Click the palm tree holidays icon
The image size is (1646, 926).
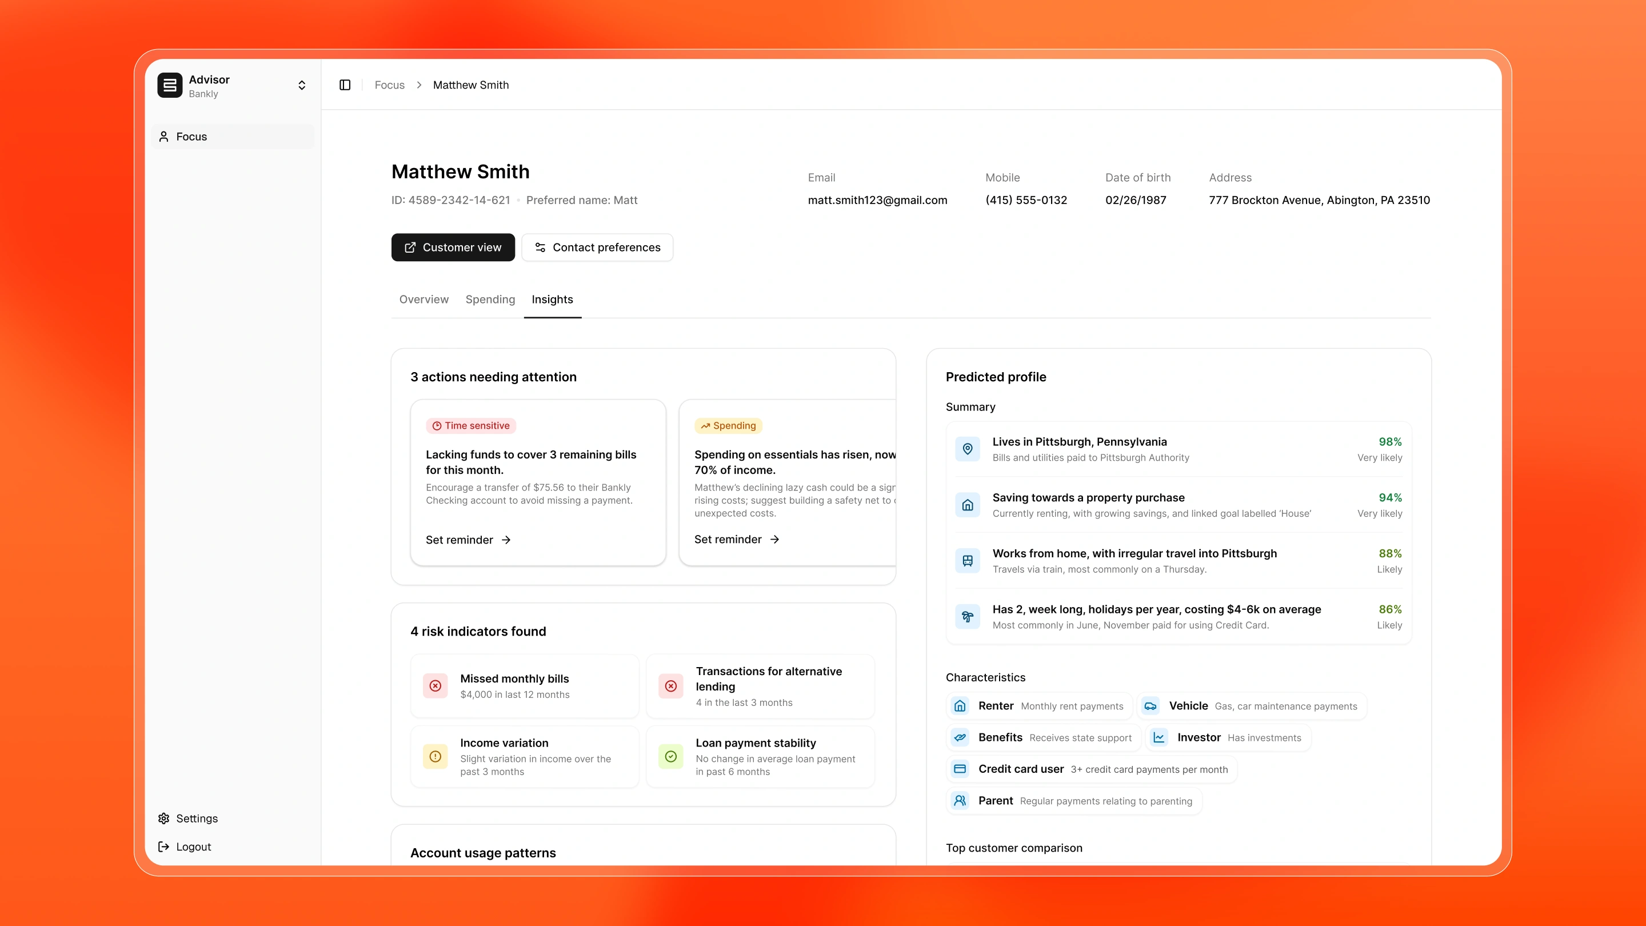point(968,617)
